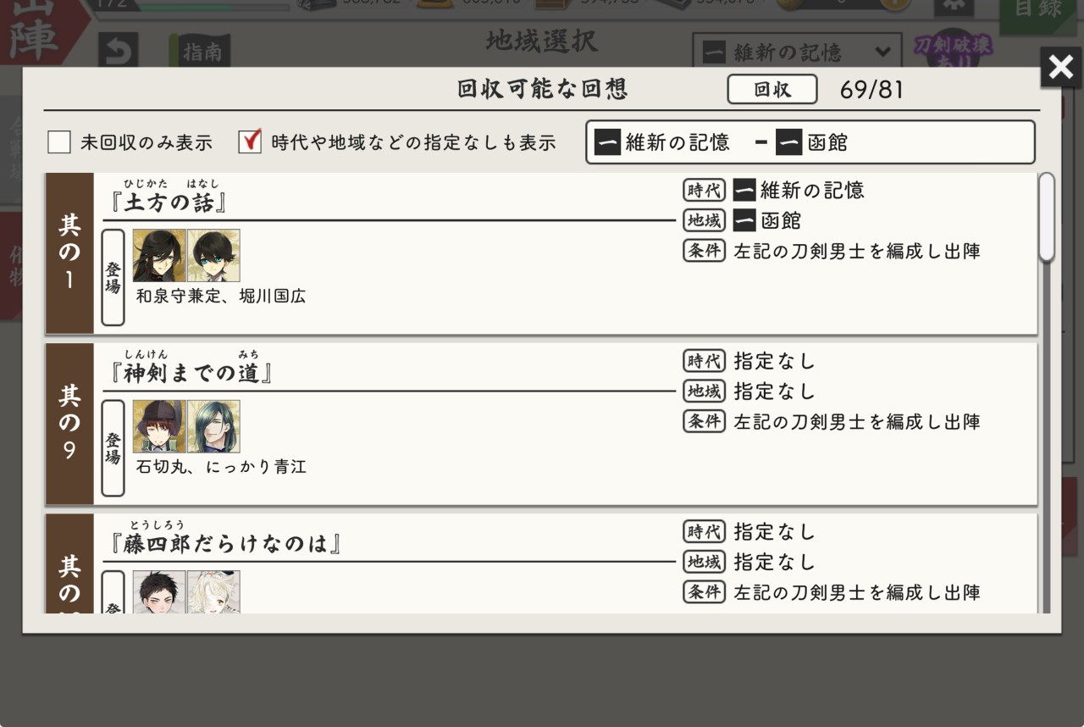Open the 維新の記憶 era dropdown
Image resolution: width=1084 pixels, height=727 pixels.
coord(798,52)
